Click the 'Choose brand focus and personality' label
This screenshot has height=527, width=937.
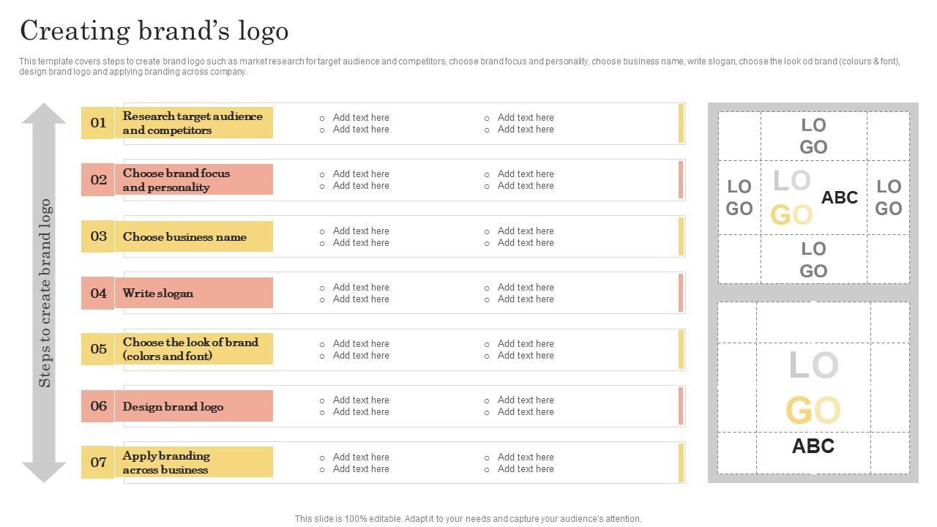(176, 180)
